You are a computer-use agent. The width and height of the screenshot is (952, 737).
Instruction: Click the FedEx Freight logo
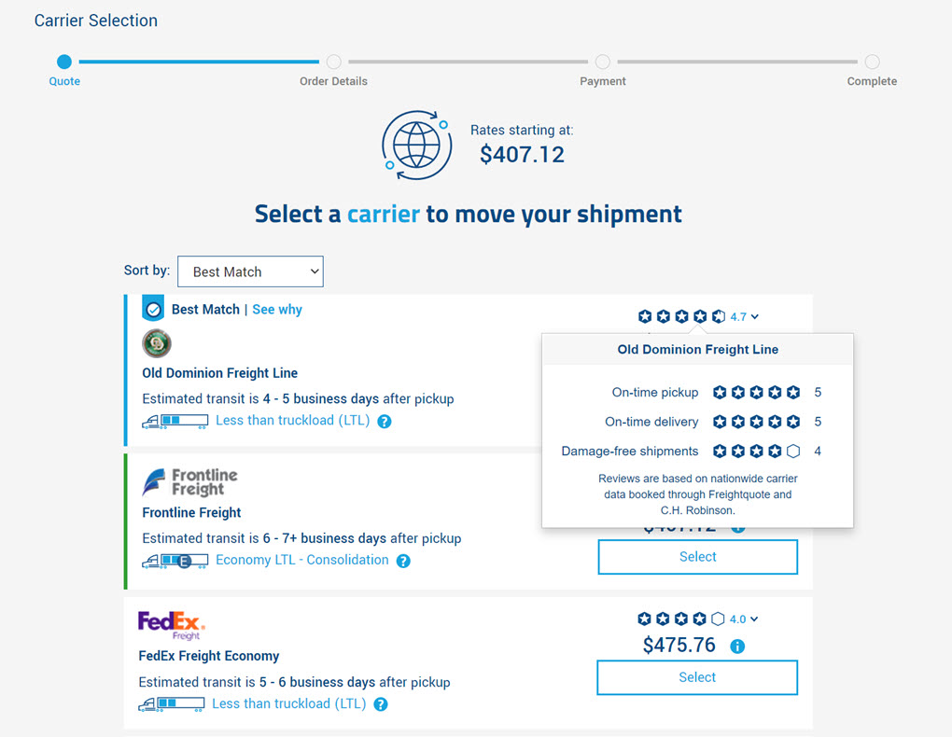[x=171, y=625]
